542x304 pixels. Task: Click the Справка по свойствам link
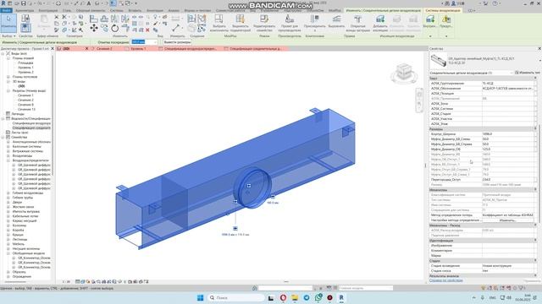(x=446, y=280)
